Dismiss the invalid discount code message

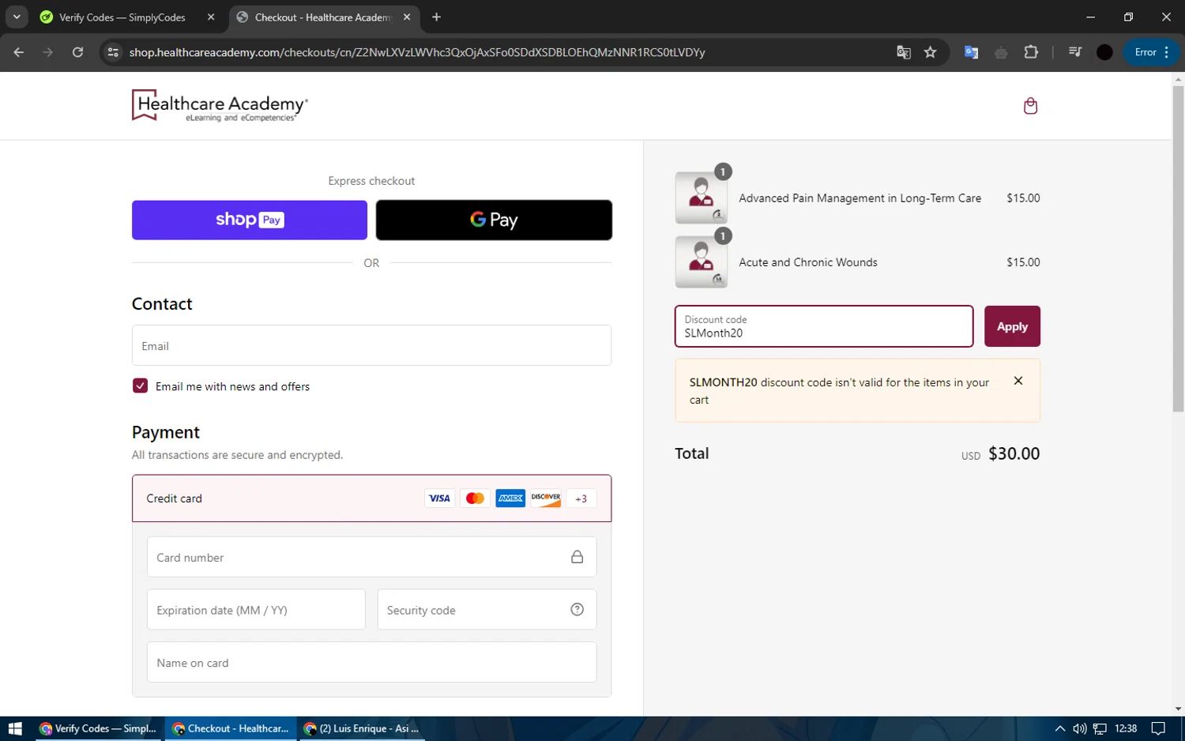coord(1018,381)
